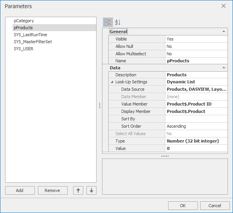Collapse the General category section
The width and height of the screenshot is (233, 213).
click(224, 32)
